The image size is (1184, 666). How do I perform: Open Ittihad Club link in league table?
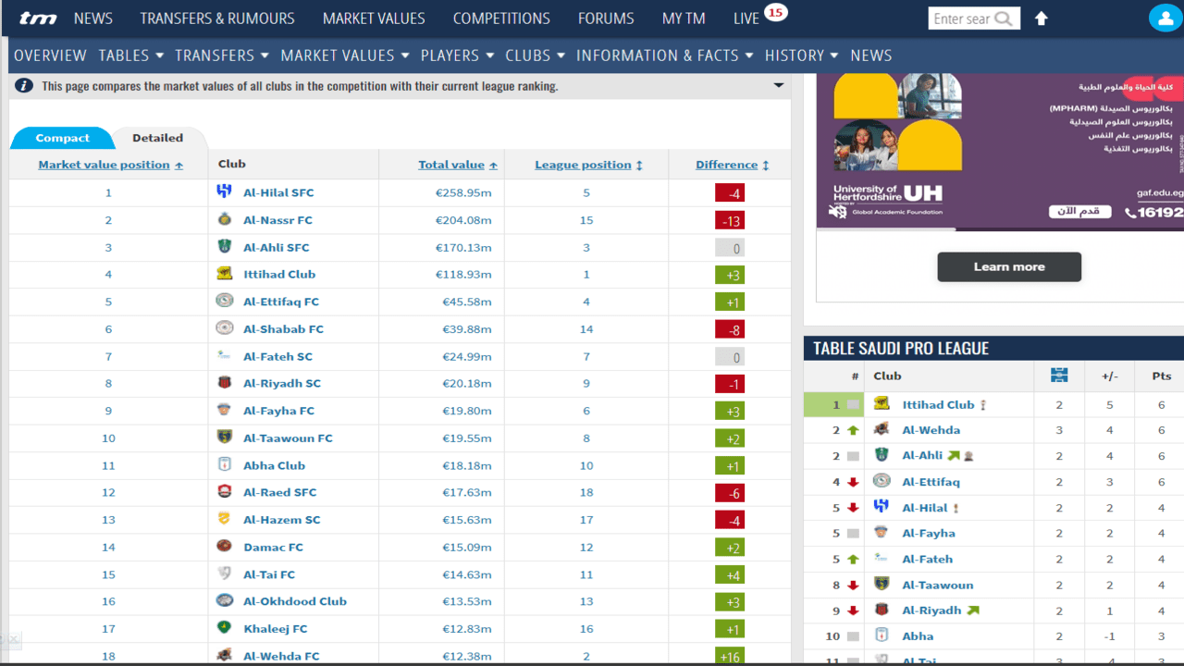938,404
